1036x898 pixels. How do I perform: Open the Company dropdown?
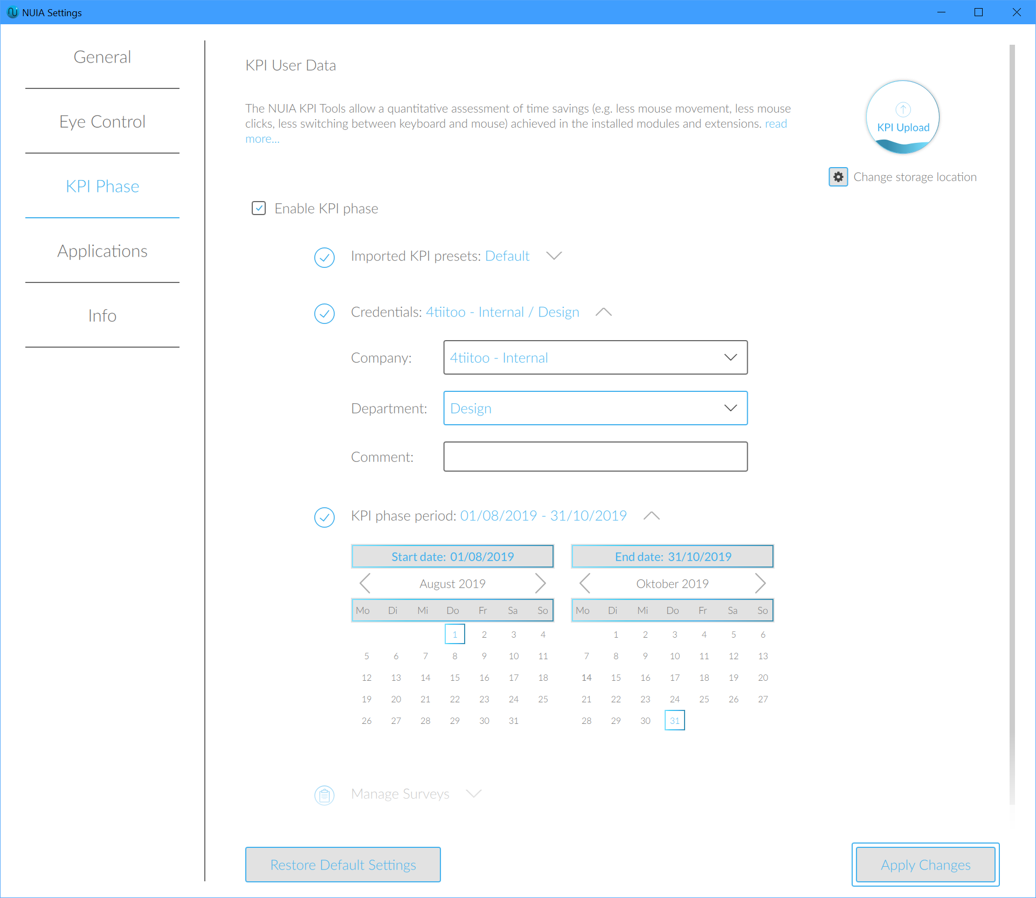click(595, 357)
